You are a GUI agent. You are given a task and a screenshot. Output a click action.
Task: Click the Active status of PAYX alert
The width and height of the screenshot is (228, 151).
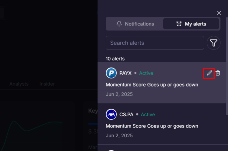(146, 73)
